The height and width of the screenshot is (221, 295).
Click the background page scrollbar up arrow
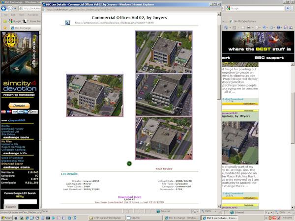pyautogui.click(x=293, y=64)
